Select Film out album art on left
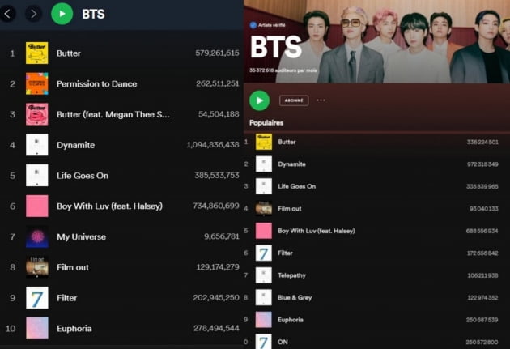 point(37,267)
